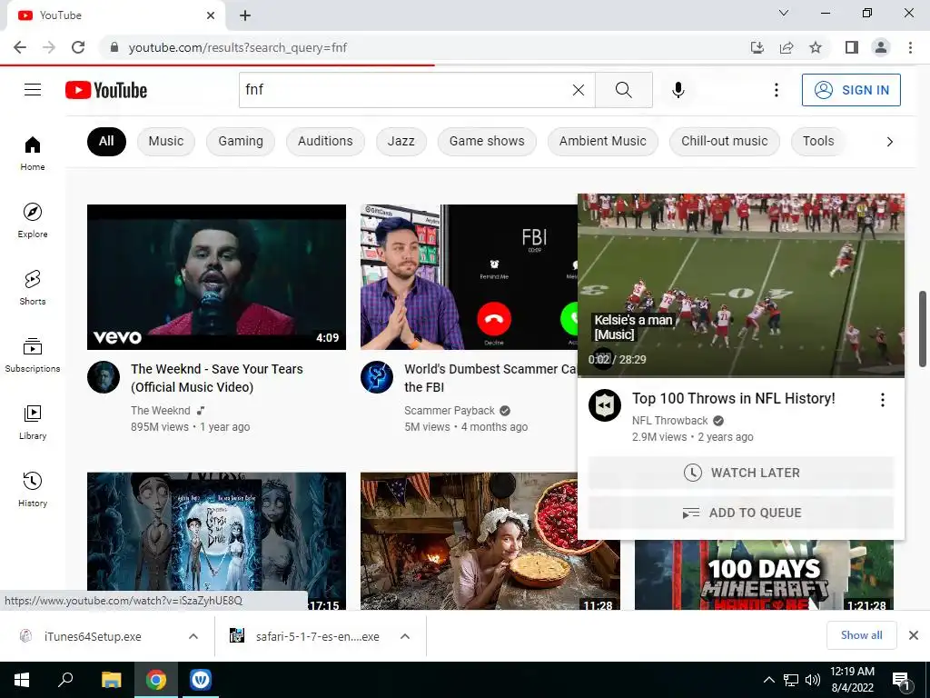
Task: Open World's Dumbest Scammer thumbnail
Action: click(x=469, y=277)
